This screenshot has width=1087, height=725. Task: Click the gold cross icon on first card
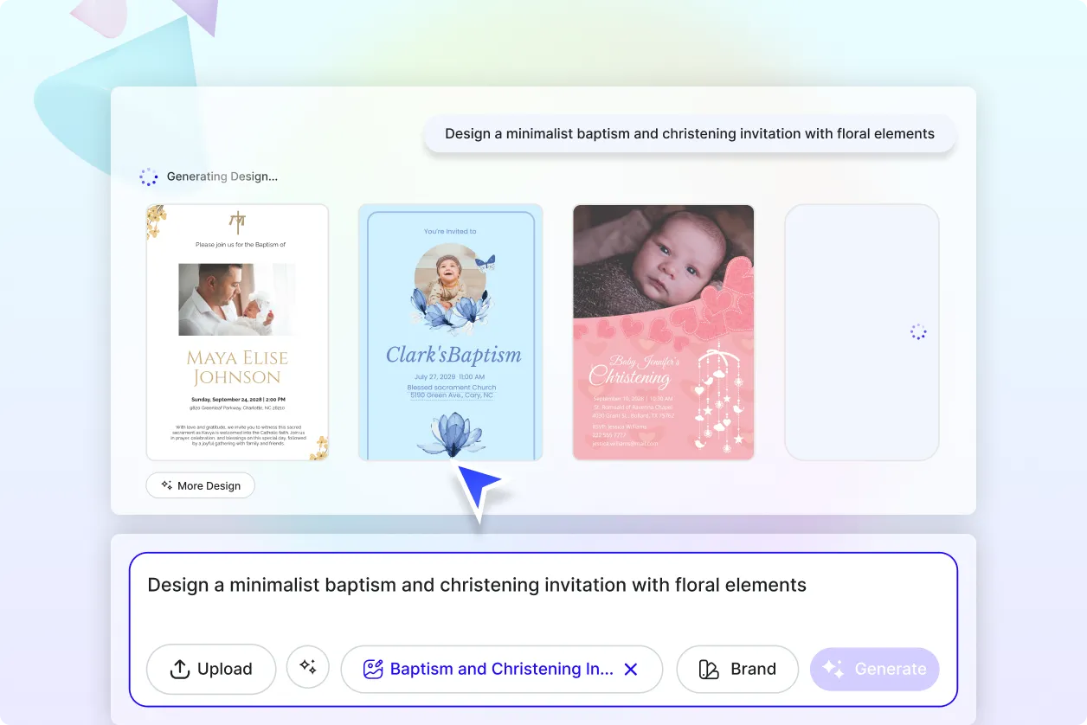237,221
